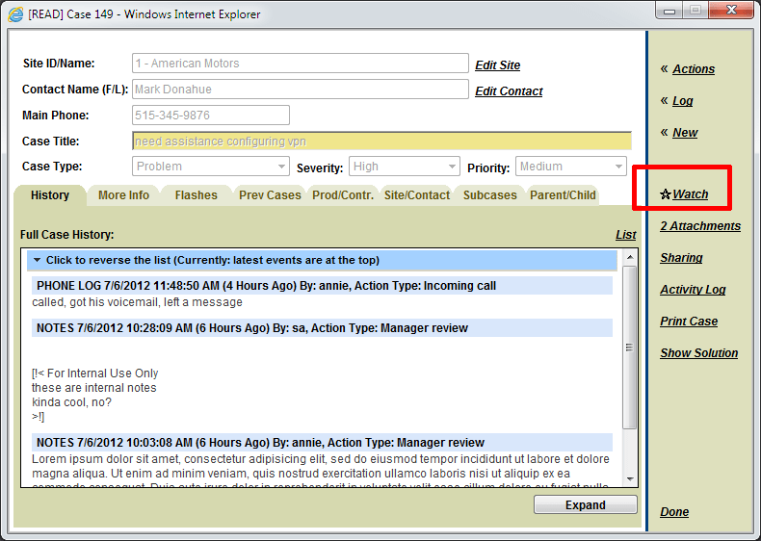Click the Expand button
Image resolution: width=761 pixels, height=541 pixels.
coord(586,504)
